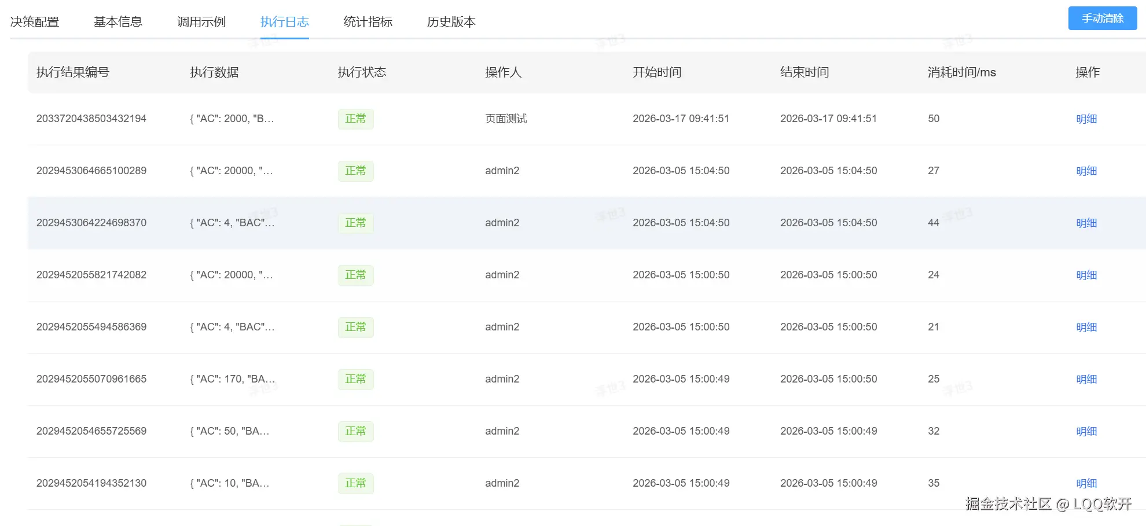The image size is (1146, 526).
Task: Select the 调用示例 tab
Action: click(201, 22)
